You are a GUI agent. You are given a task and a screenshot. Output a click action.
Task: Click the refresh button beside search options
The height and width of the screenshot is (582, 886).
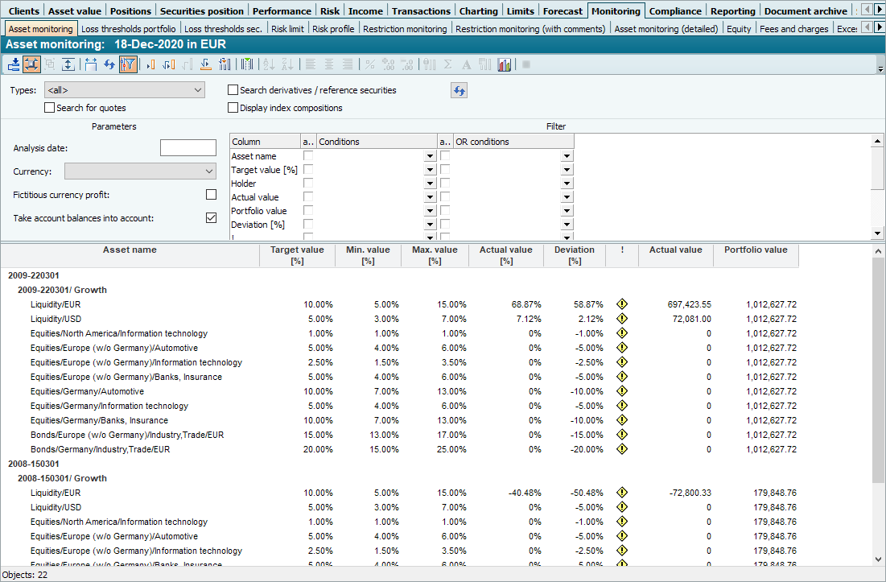(459, 91)
